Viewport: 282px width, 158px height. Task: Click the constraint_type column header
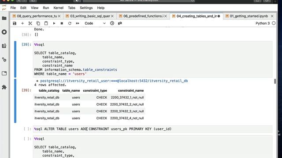(x=95, y=91)
